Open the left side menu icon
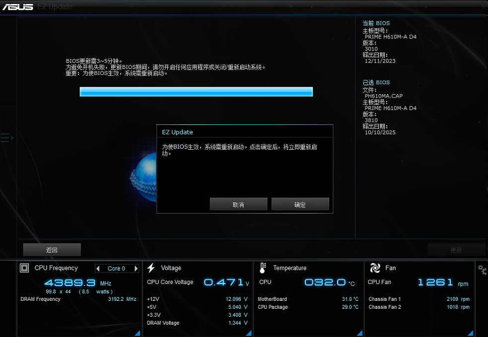The image size is (488, 337). (6, 138)
